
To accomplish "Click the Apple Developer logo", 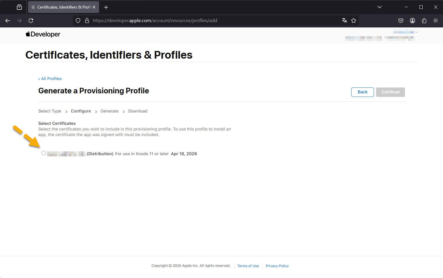I will (43, 34).
